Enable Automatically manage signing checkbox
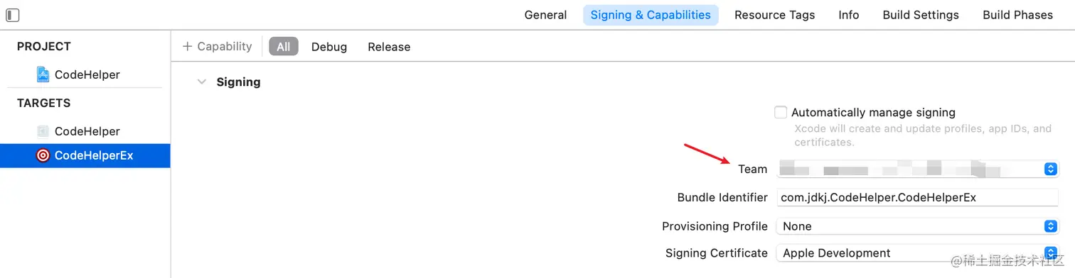The width and height of the screenshot is (1075, 278). (781, 112)
